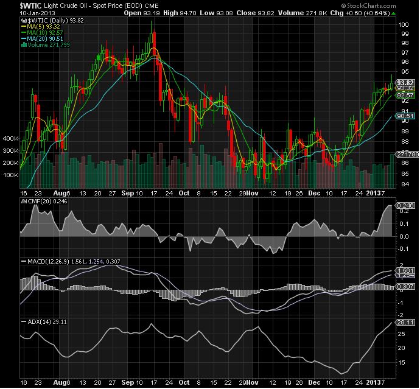Click the green MA(10) line marker
Screen dimensions: 420x389
[24, 33]
